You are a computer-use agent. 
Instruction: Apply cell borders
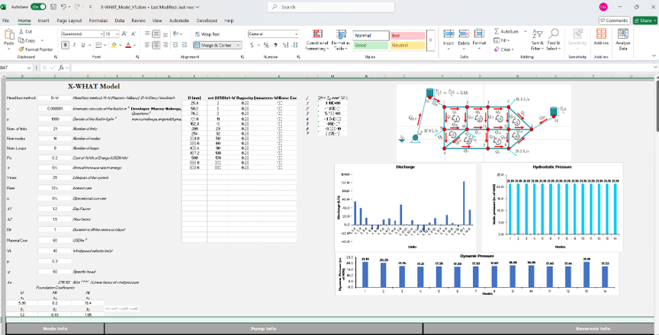pyautogui.click(x=98, y=45)
